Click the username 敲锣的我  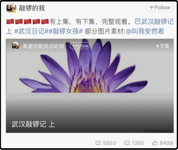pyautogui.click(x=32, y=8)
